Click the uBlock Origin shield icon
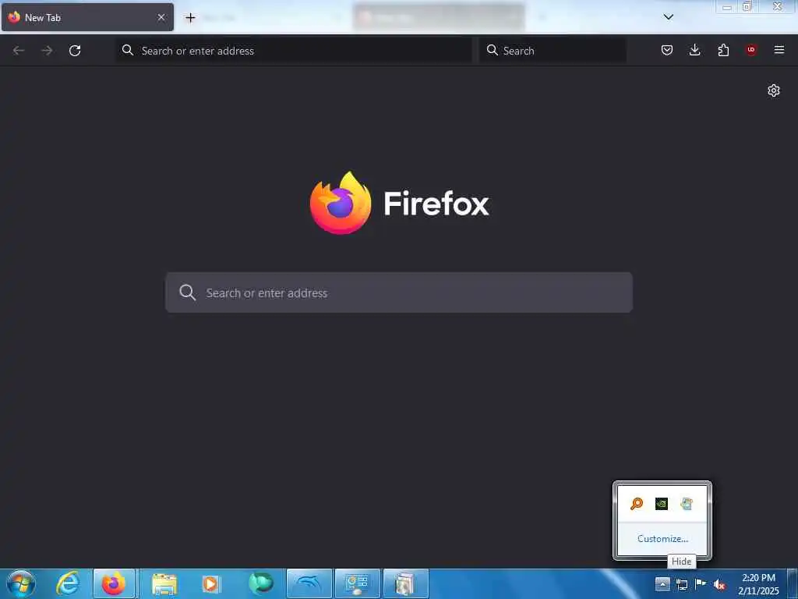This screenshot has height=599, width=798. (751, 50)
